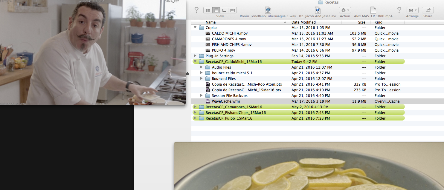Click the Today 9:42 PM date
The height and width of the screenshot is (190, 444).
[304, 61]
